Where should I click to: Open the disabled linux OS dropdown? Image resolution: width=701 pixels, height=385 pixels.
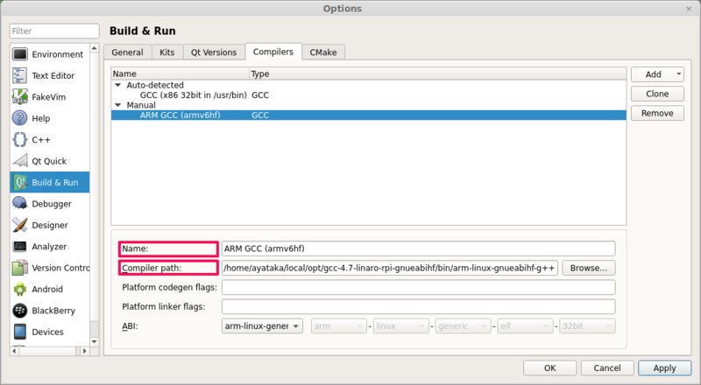tap(401, 326)
